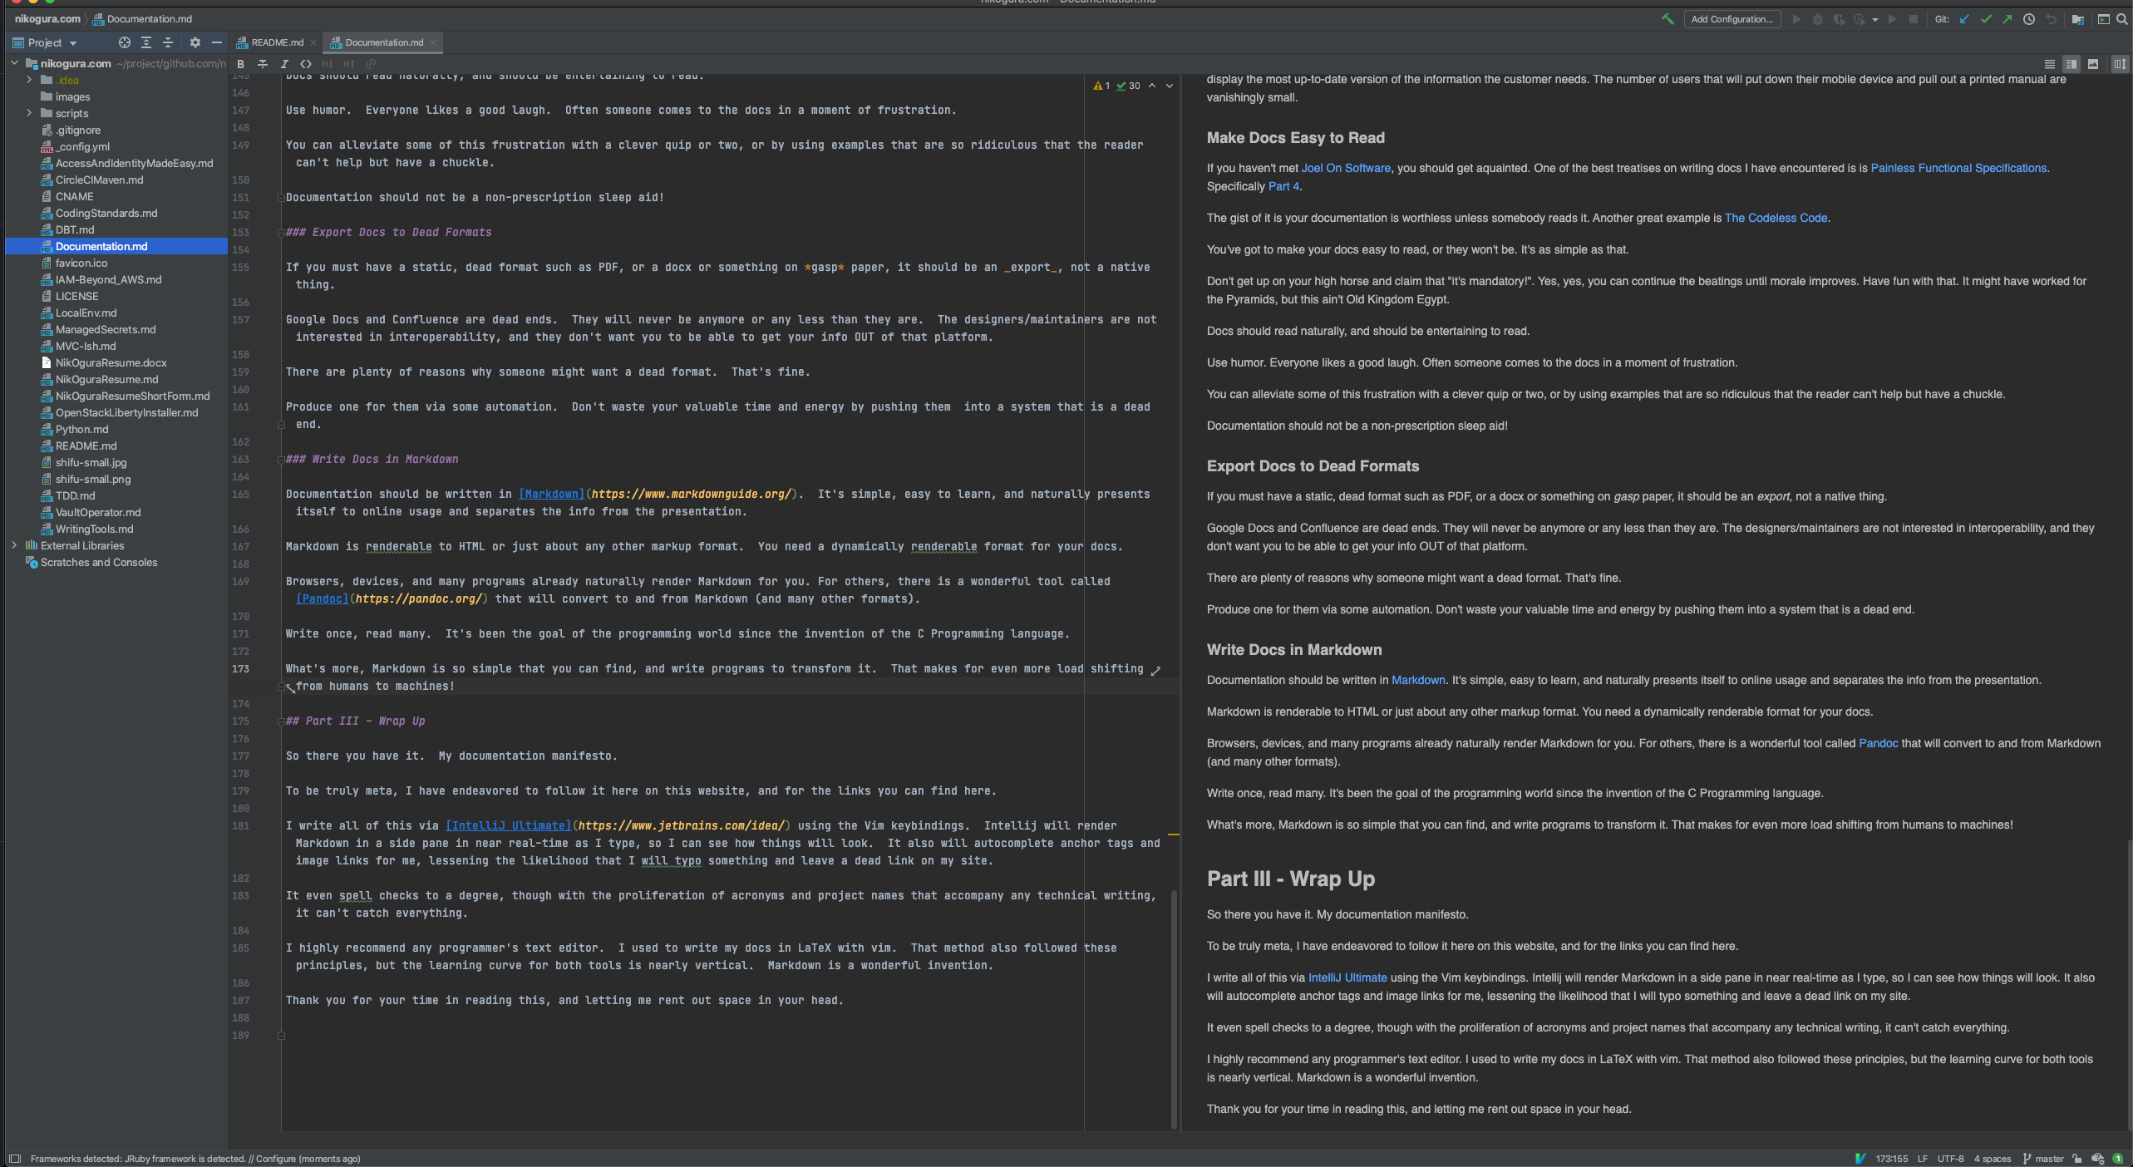Open the LF line separator selector

coord(1923,1159)
